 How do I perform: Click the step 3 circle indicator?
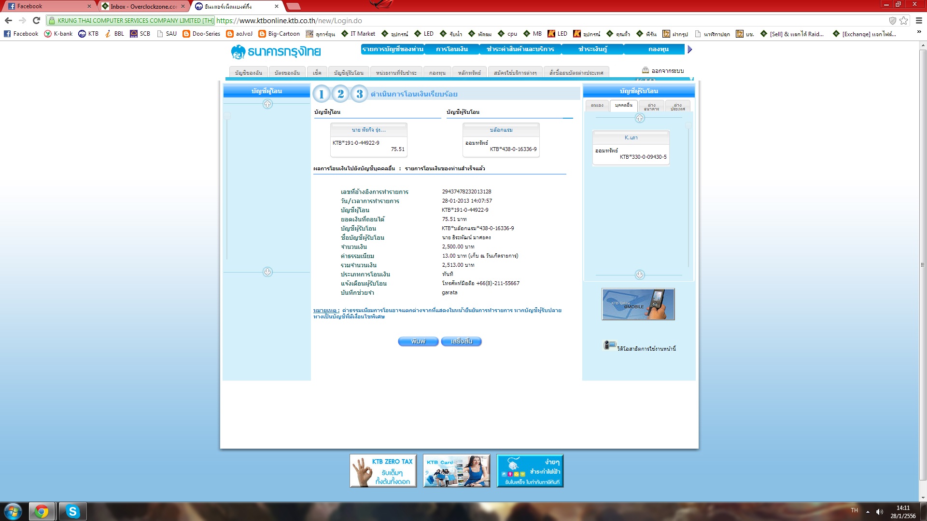click(x=359, y=94)
